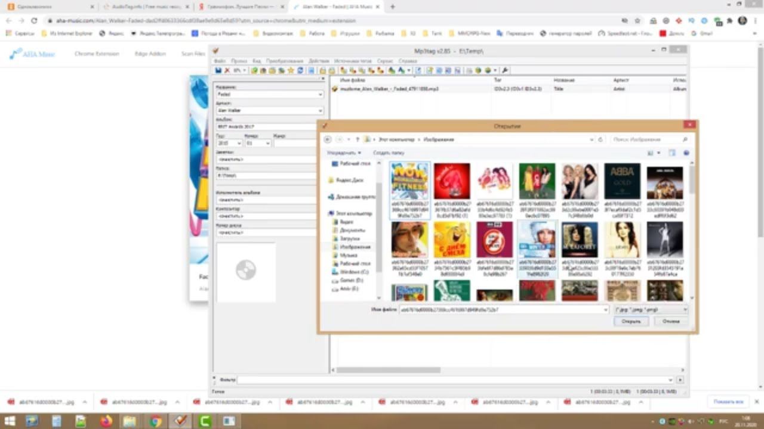This screenshot has width=764, height=429.
Task: Click the mp3 file icon in the Mp3tag file list
Action: coord(335,89)
